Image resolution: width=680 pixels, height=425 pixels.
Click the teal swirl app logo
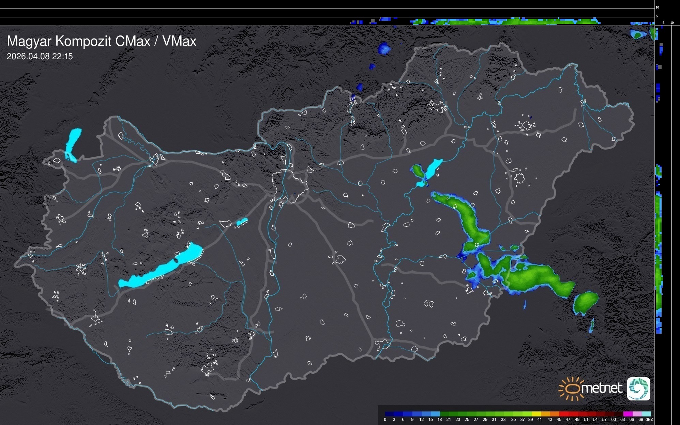pos(638,389)
